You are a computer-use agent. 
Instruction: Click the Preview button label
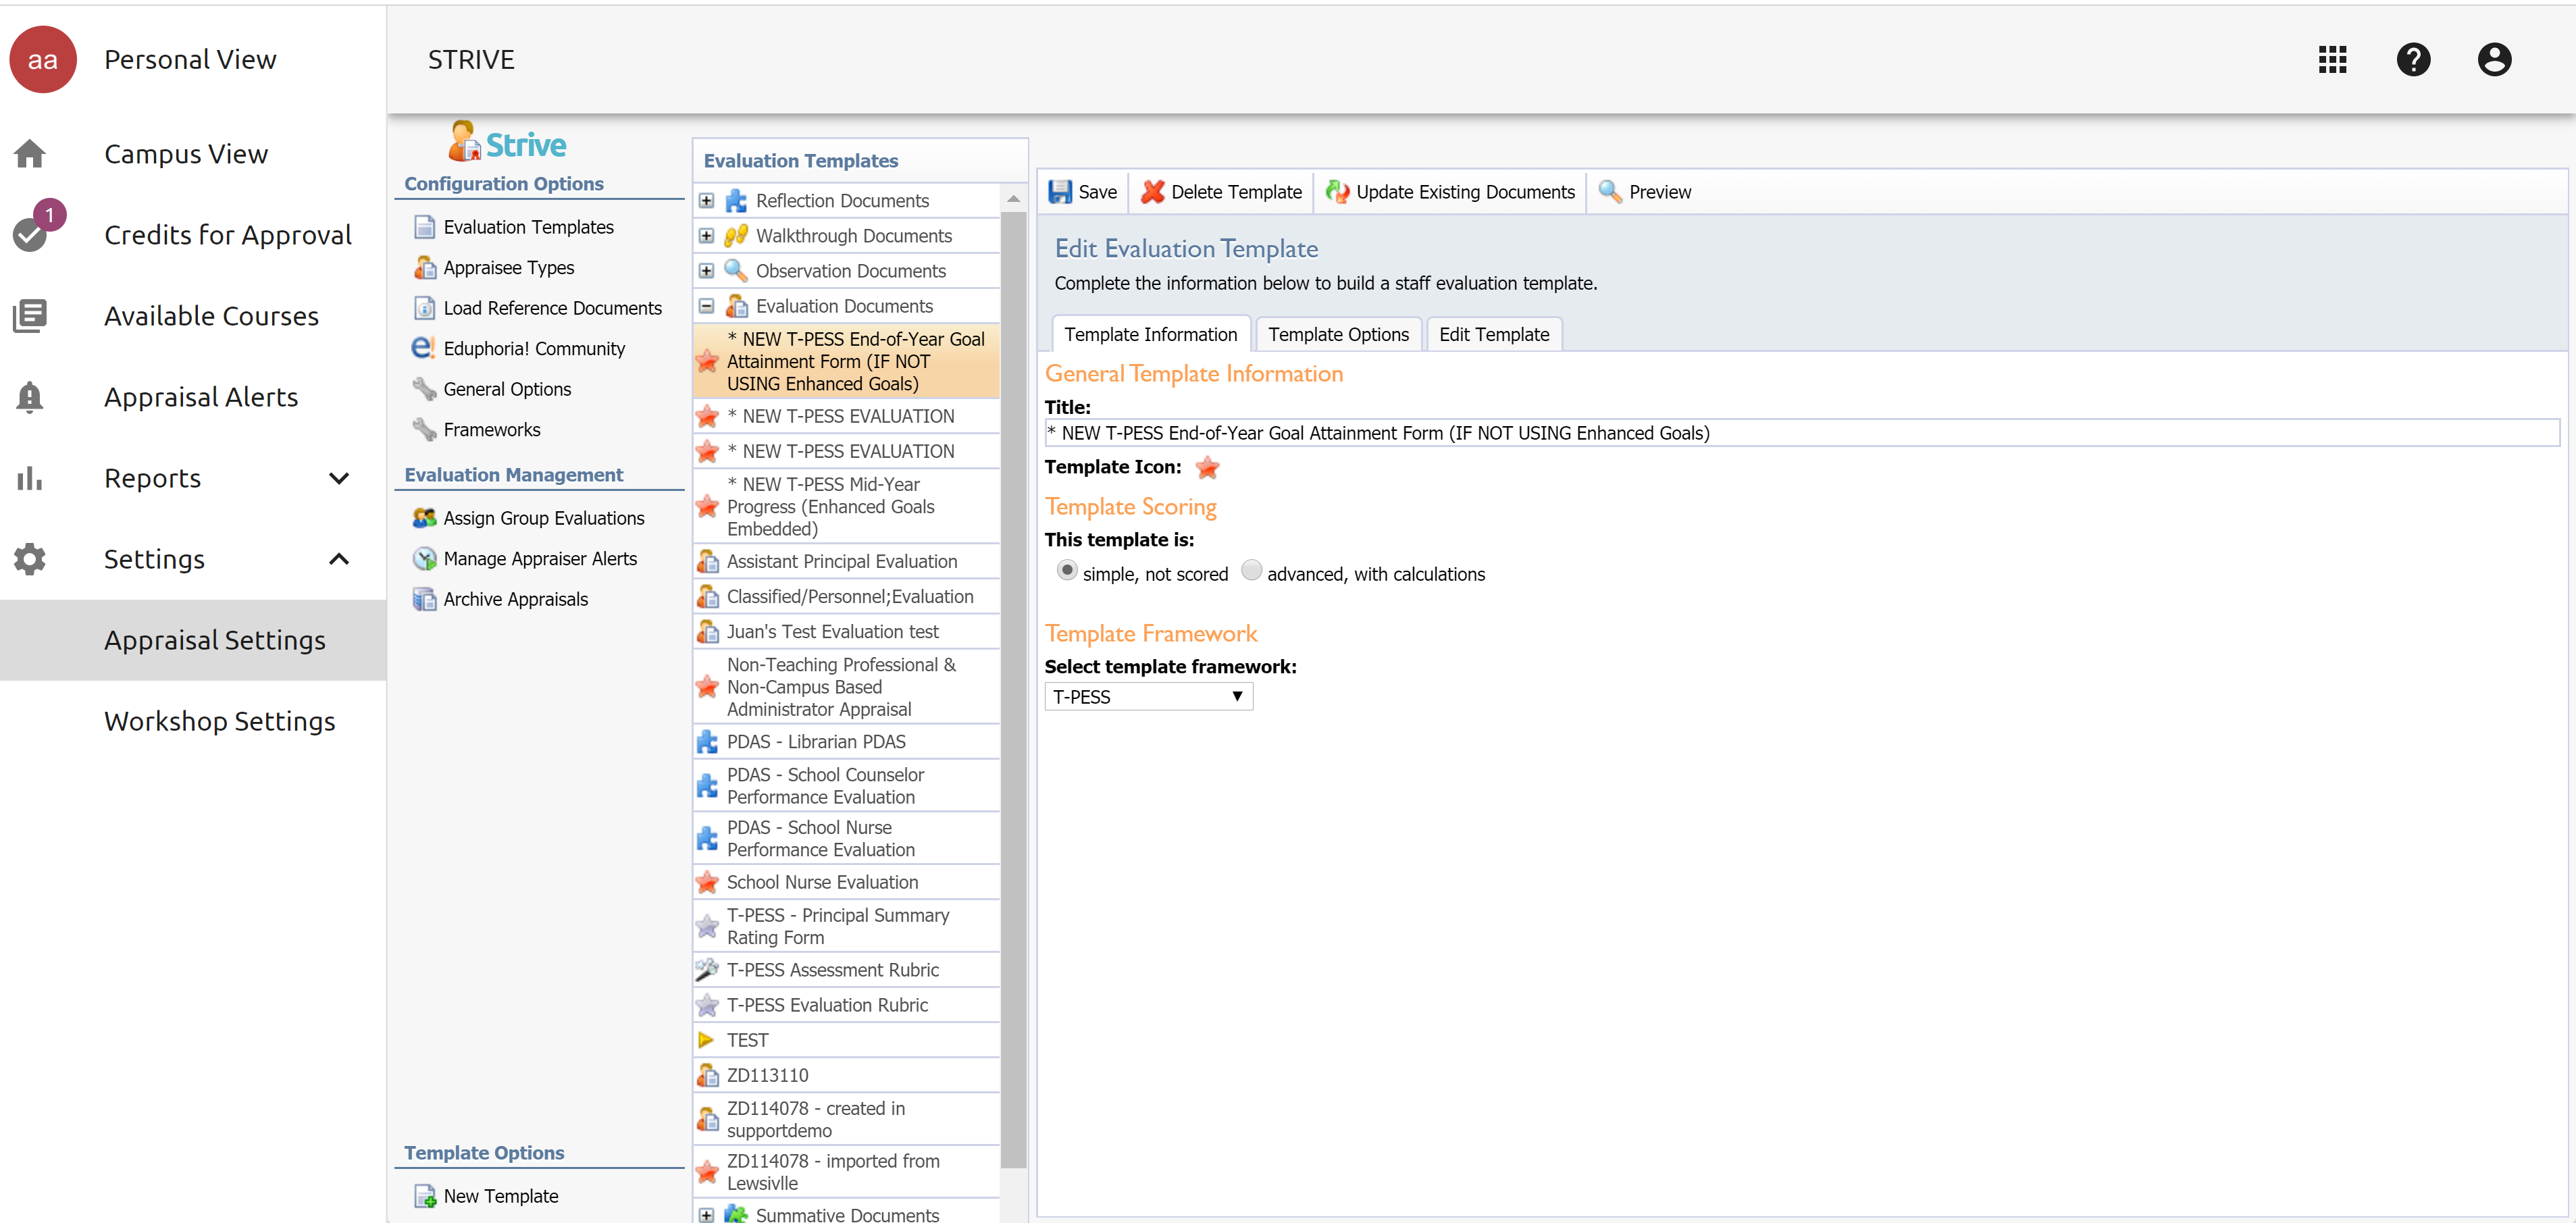1660,192
